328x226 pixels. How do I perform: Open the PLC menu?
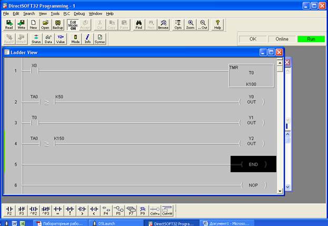pos(66,13)
